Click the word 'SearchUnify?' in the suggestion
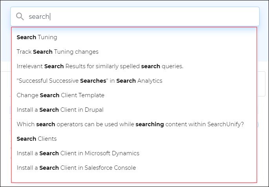 click(225, 124)
